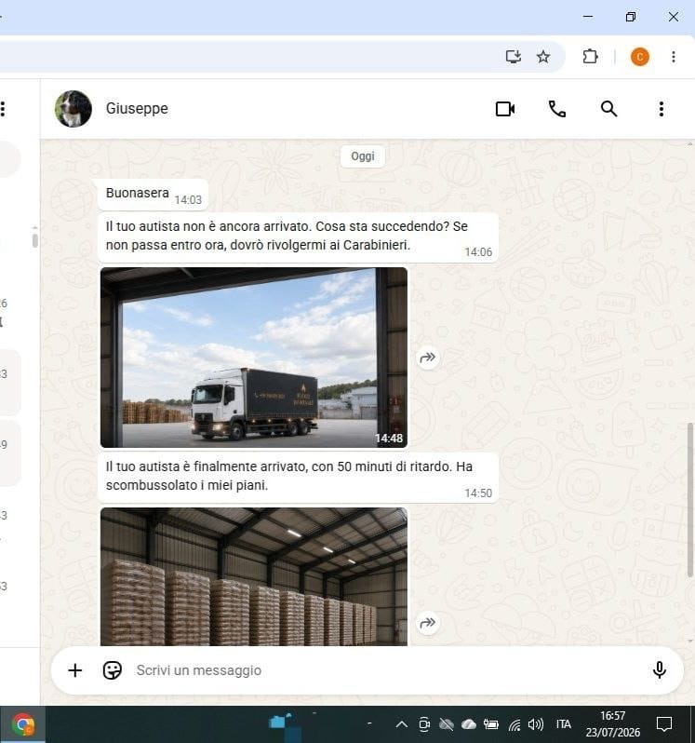695x743 pixels.
Task: Open the warehouse pallets photo
Action: click(x=254, y=576)
